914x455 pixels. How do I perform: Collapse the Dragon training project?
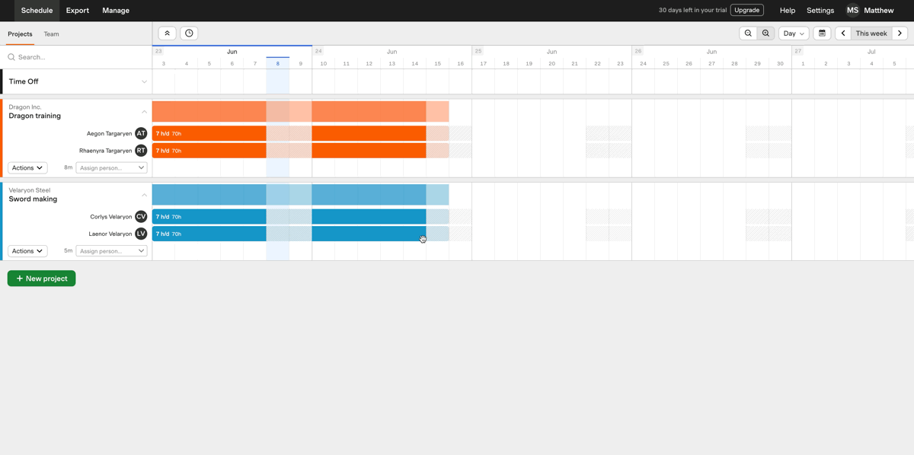click(144, 112)
